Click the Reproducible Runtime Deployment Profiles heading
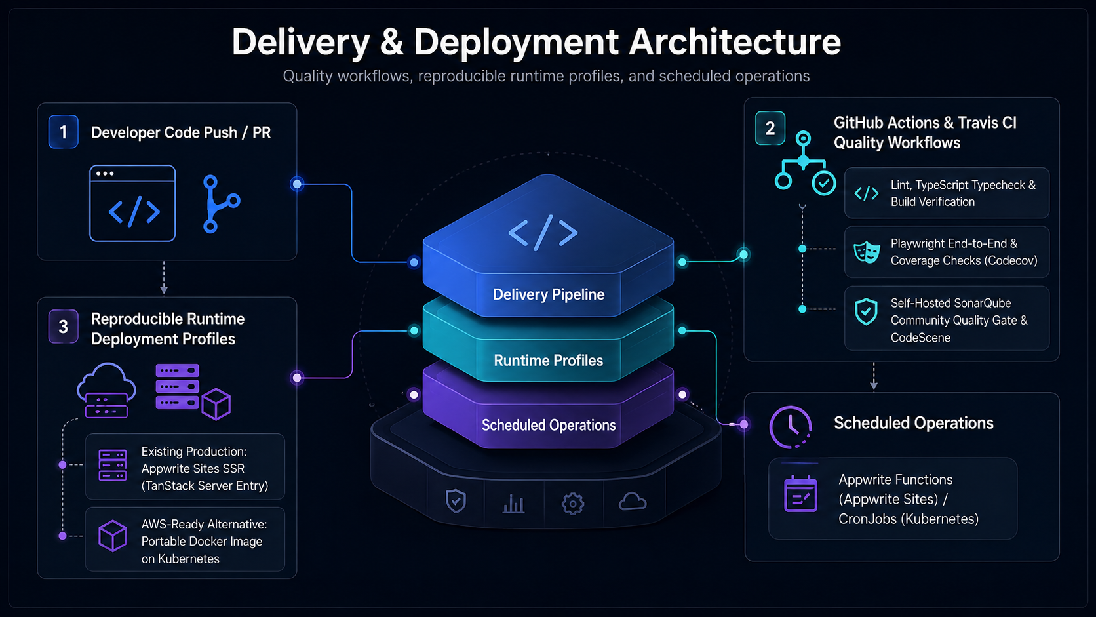The width and height of the screenshot is (1096, 617). (168, 328)
